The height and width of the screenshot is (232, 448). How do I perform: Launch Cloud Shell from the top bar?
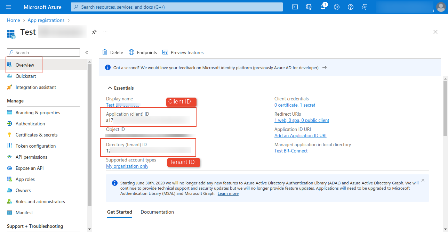[x=295, y=7]
